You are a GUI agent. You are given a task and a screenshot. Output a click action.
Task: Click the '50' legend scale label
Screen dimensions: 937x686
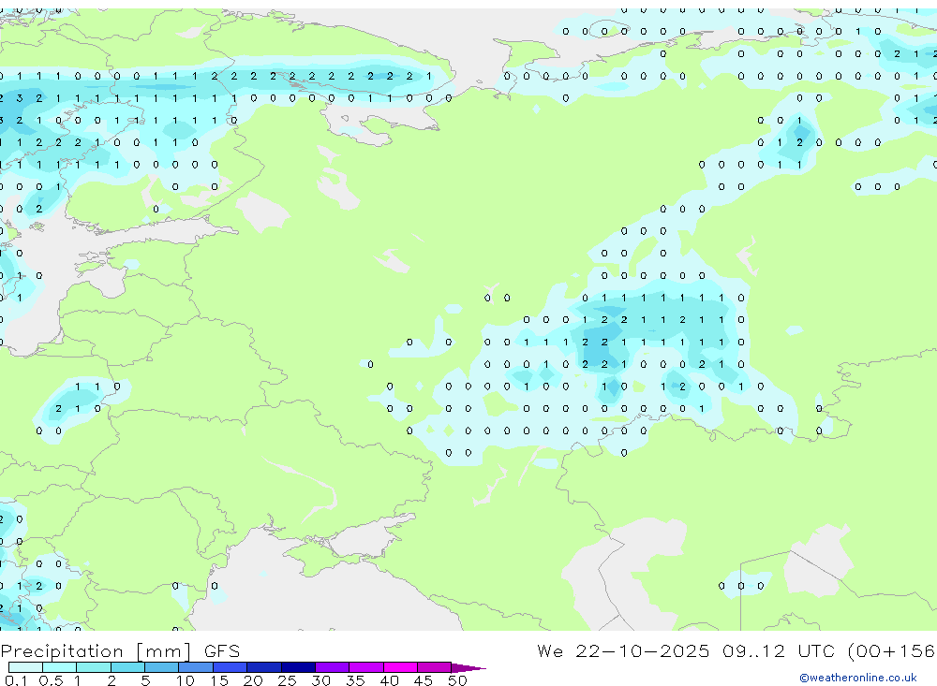458,680
